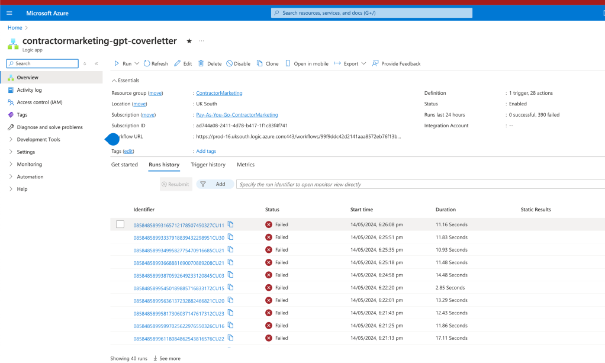
Task: Click the Add filter button
Action: 215,184
